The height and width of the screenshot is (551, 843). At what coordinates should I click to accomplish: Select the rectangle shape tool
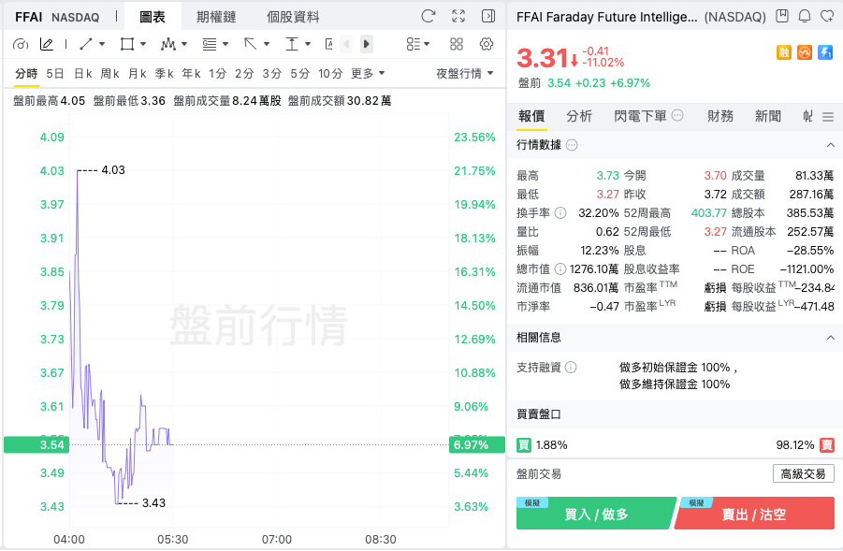(127, 44)
